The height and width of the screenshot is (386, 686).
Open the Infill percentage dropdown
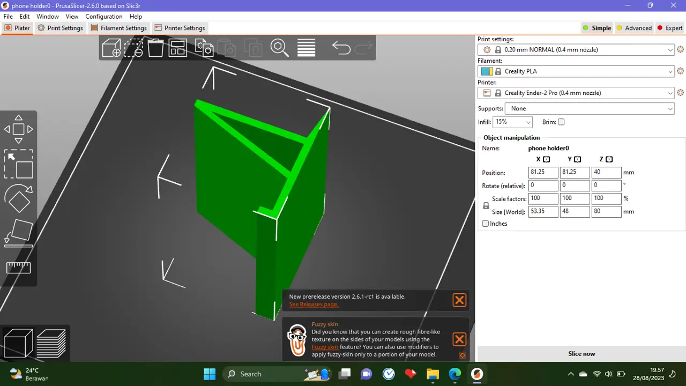click(512, 122)
